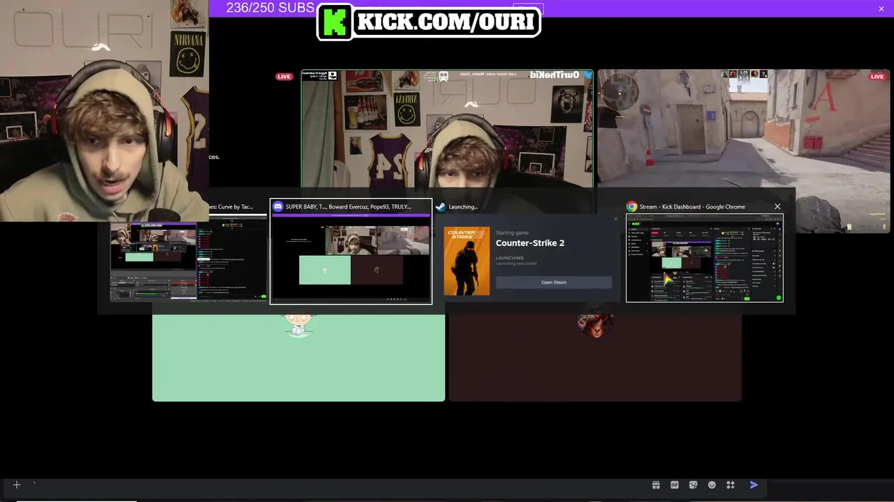Viewport: 894px width, 502px height.
Task: Open the GIF picker in chat bar
Action: [x=675, y=485]
